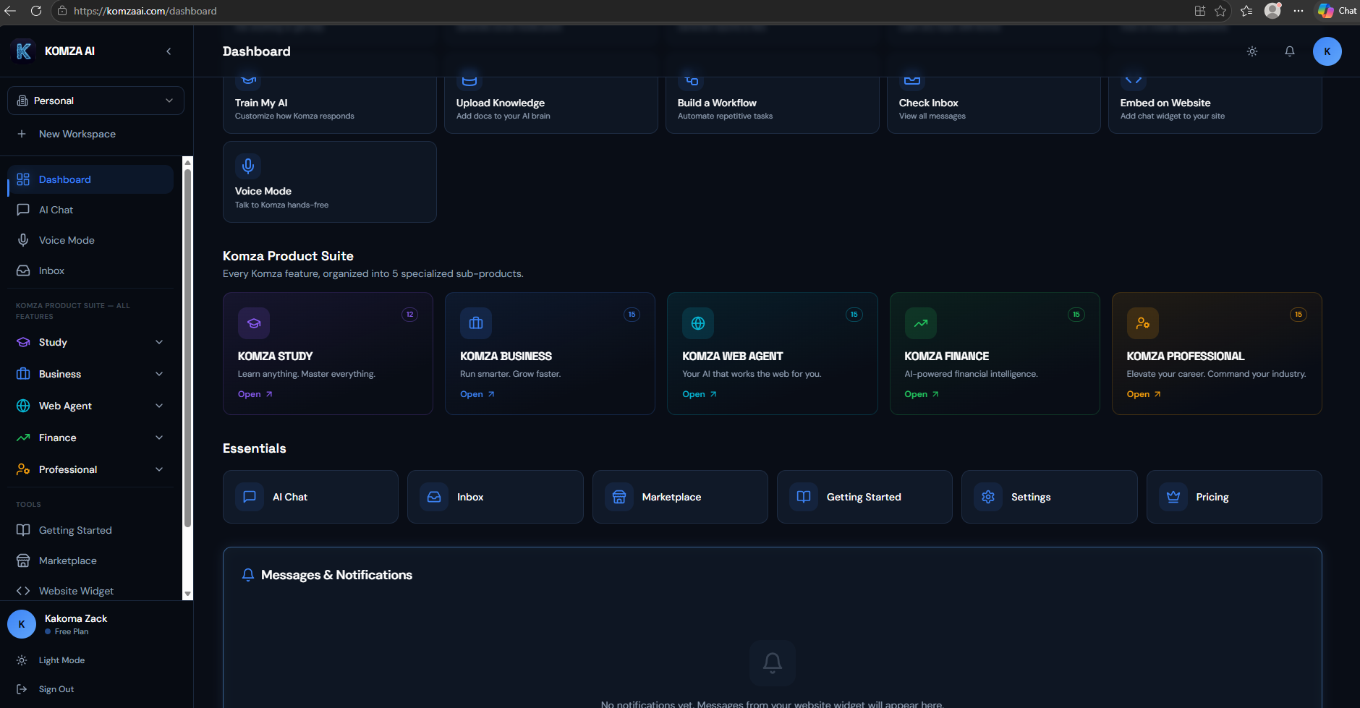This screenshot has width=1360, height=708.
Task: Click the AI Chat essentials tile icon
Action: pos(250,497)
